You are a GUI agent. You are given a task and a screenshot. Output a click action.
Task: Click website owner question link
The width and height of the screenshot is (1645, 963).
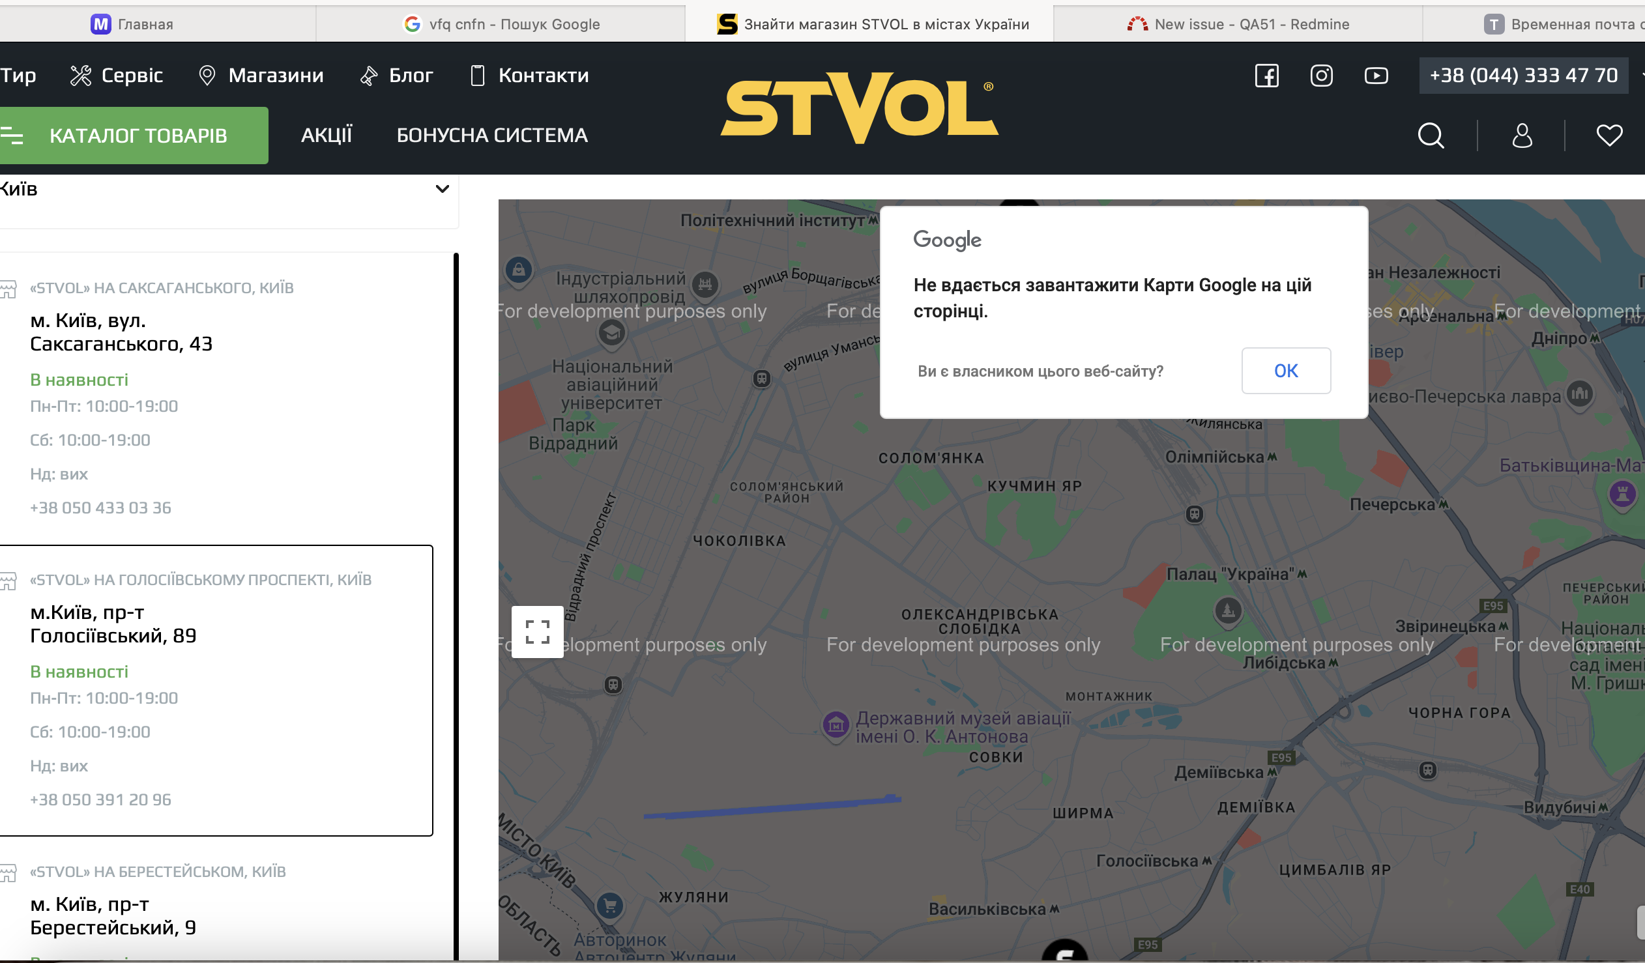coord(1040,371)
